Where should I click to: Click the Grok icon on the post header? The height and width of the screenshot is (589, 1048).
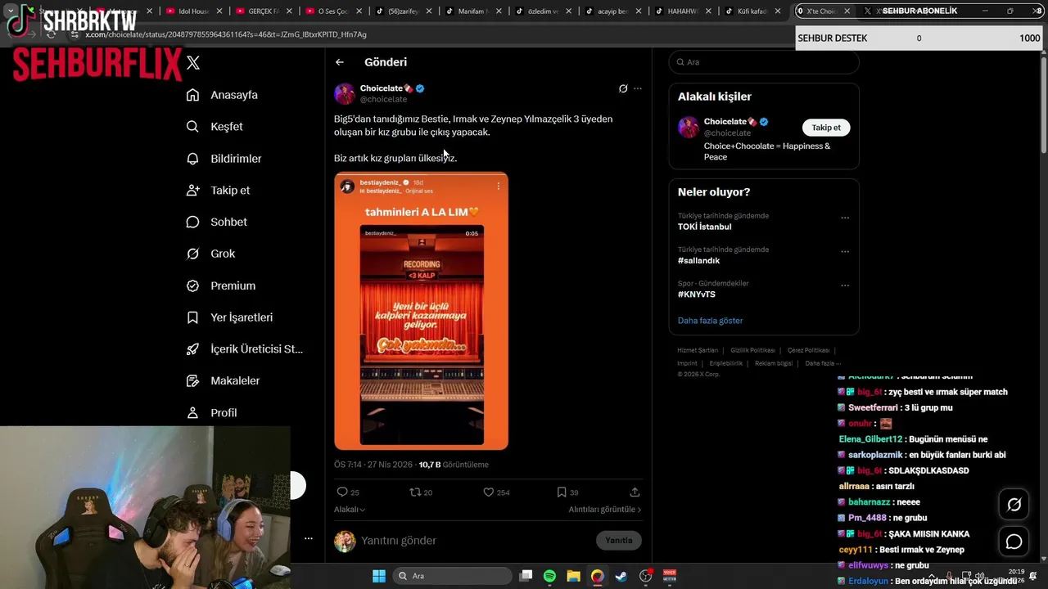(623, 88)
